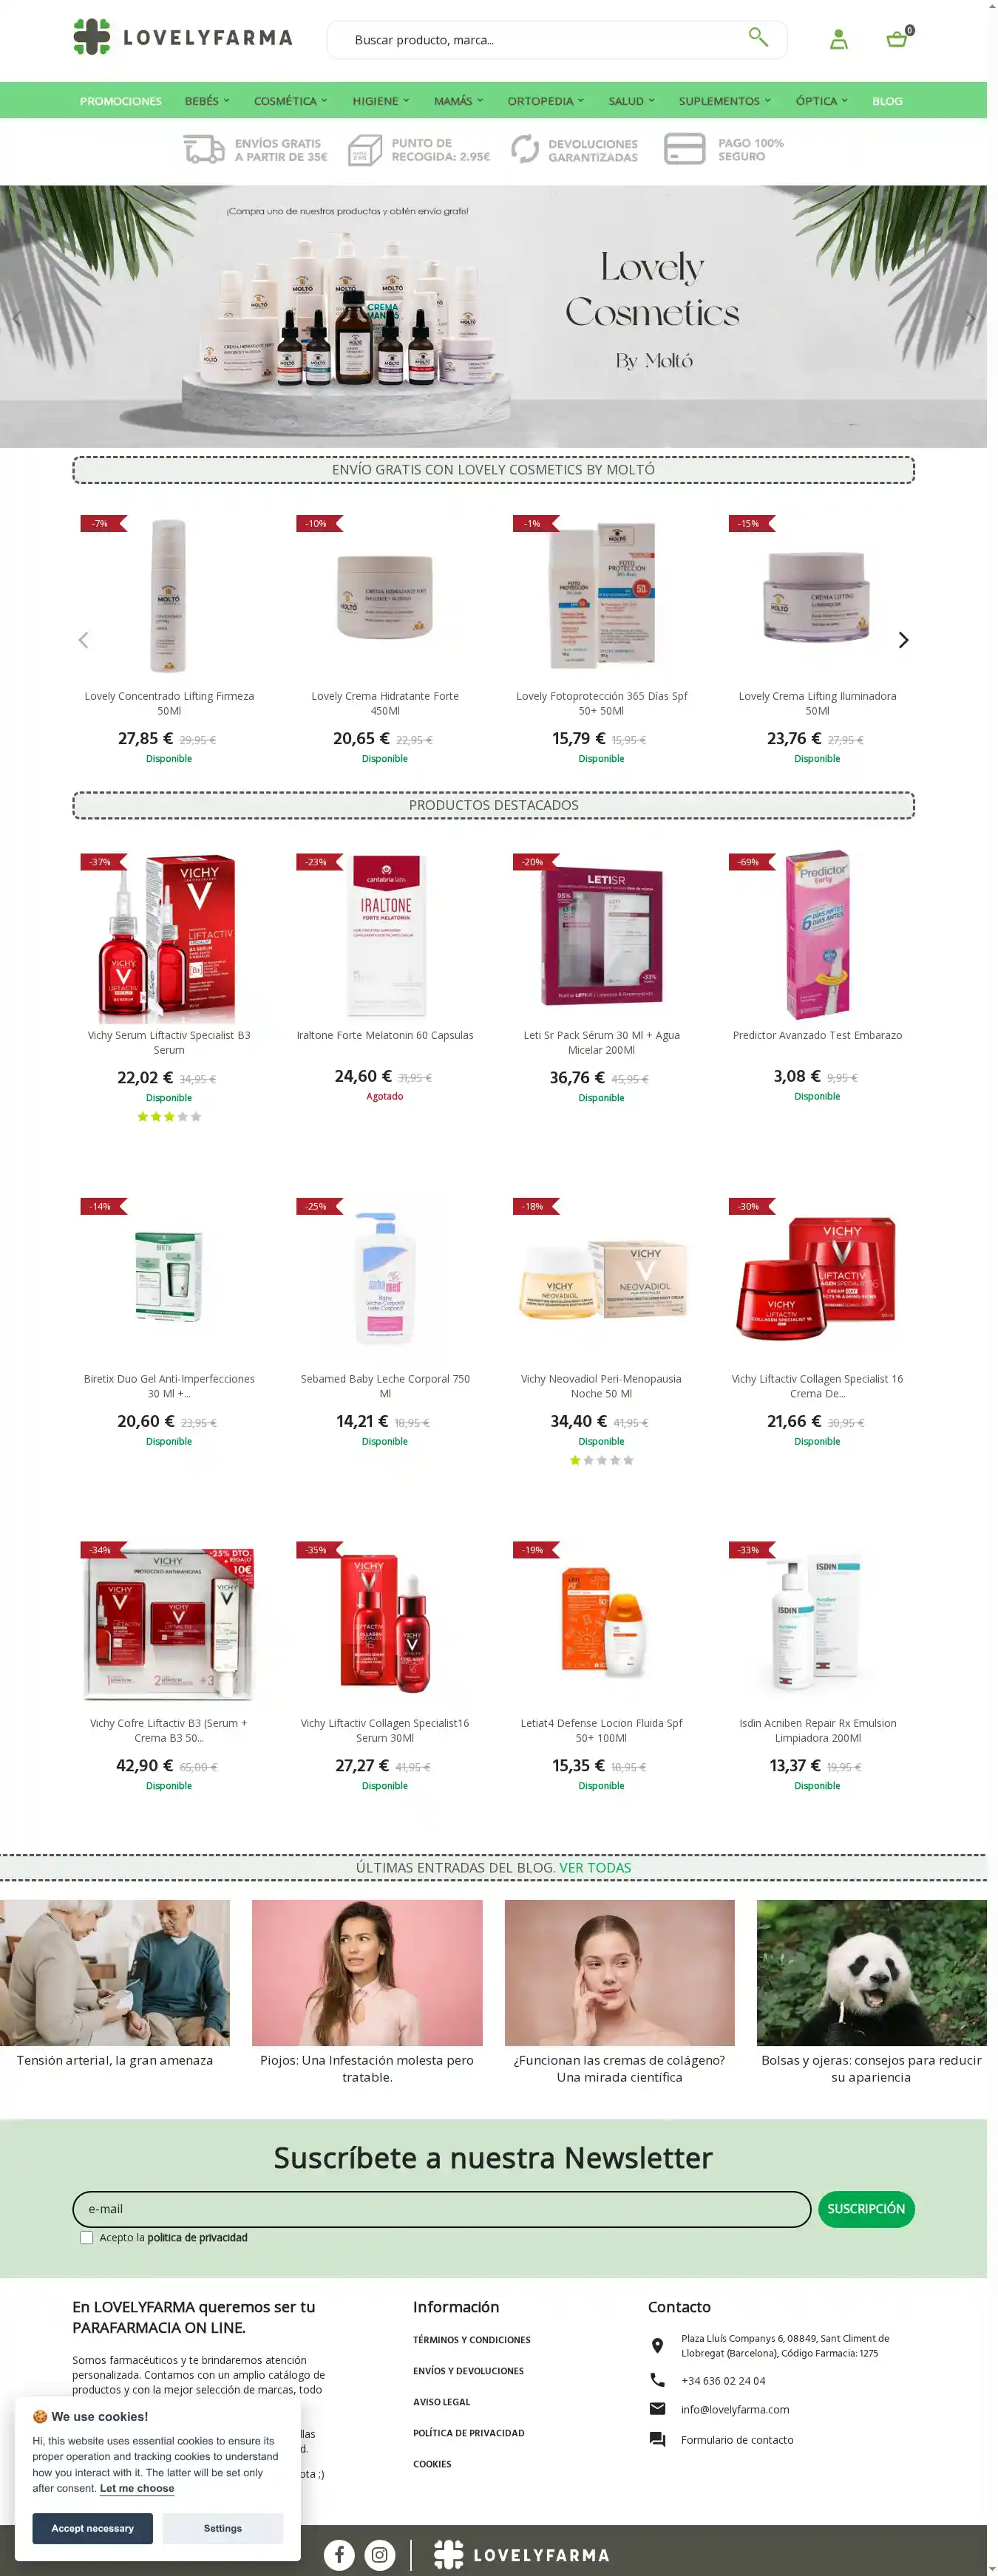The image size is (998, 2576).
Task: Open the shopping basket icon
Action: pos(897,39)
